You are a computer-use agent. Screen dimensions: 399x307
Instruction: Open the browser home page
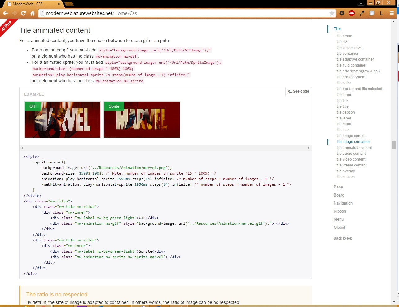32,13
